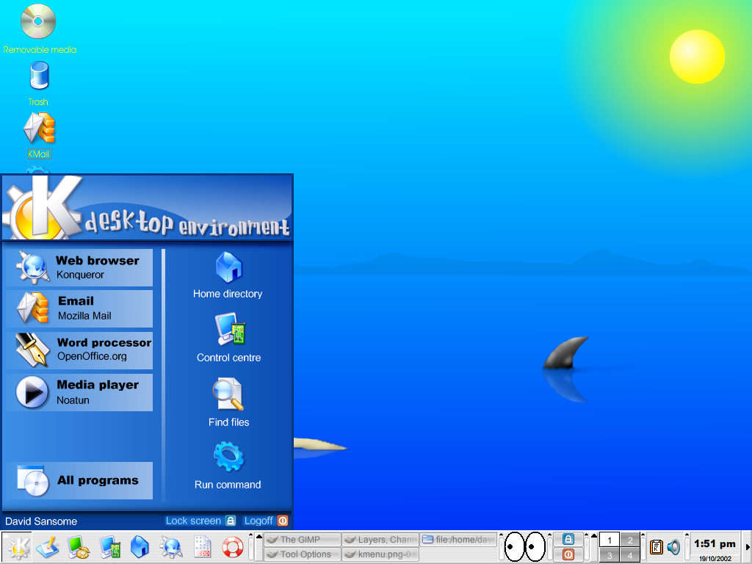Open Find files from K menu
The height and width of the screenshot is (564, 752).
point(229,402)
